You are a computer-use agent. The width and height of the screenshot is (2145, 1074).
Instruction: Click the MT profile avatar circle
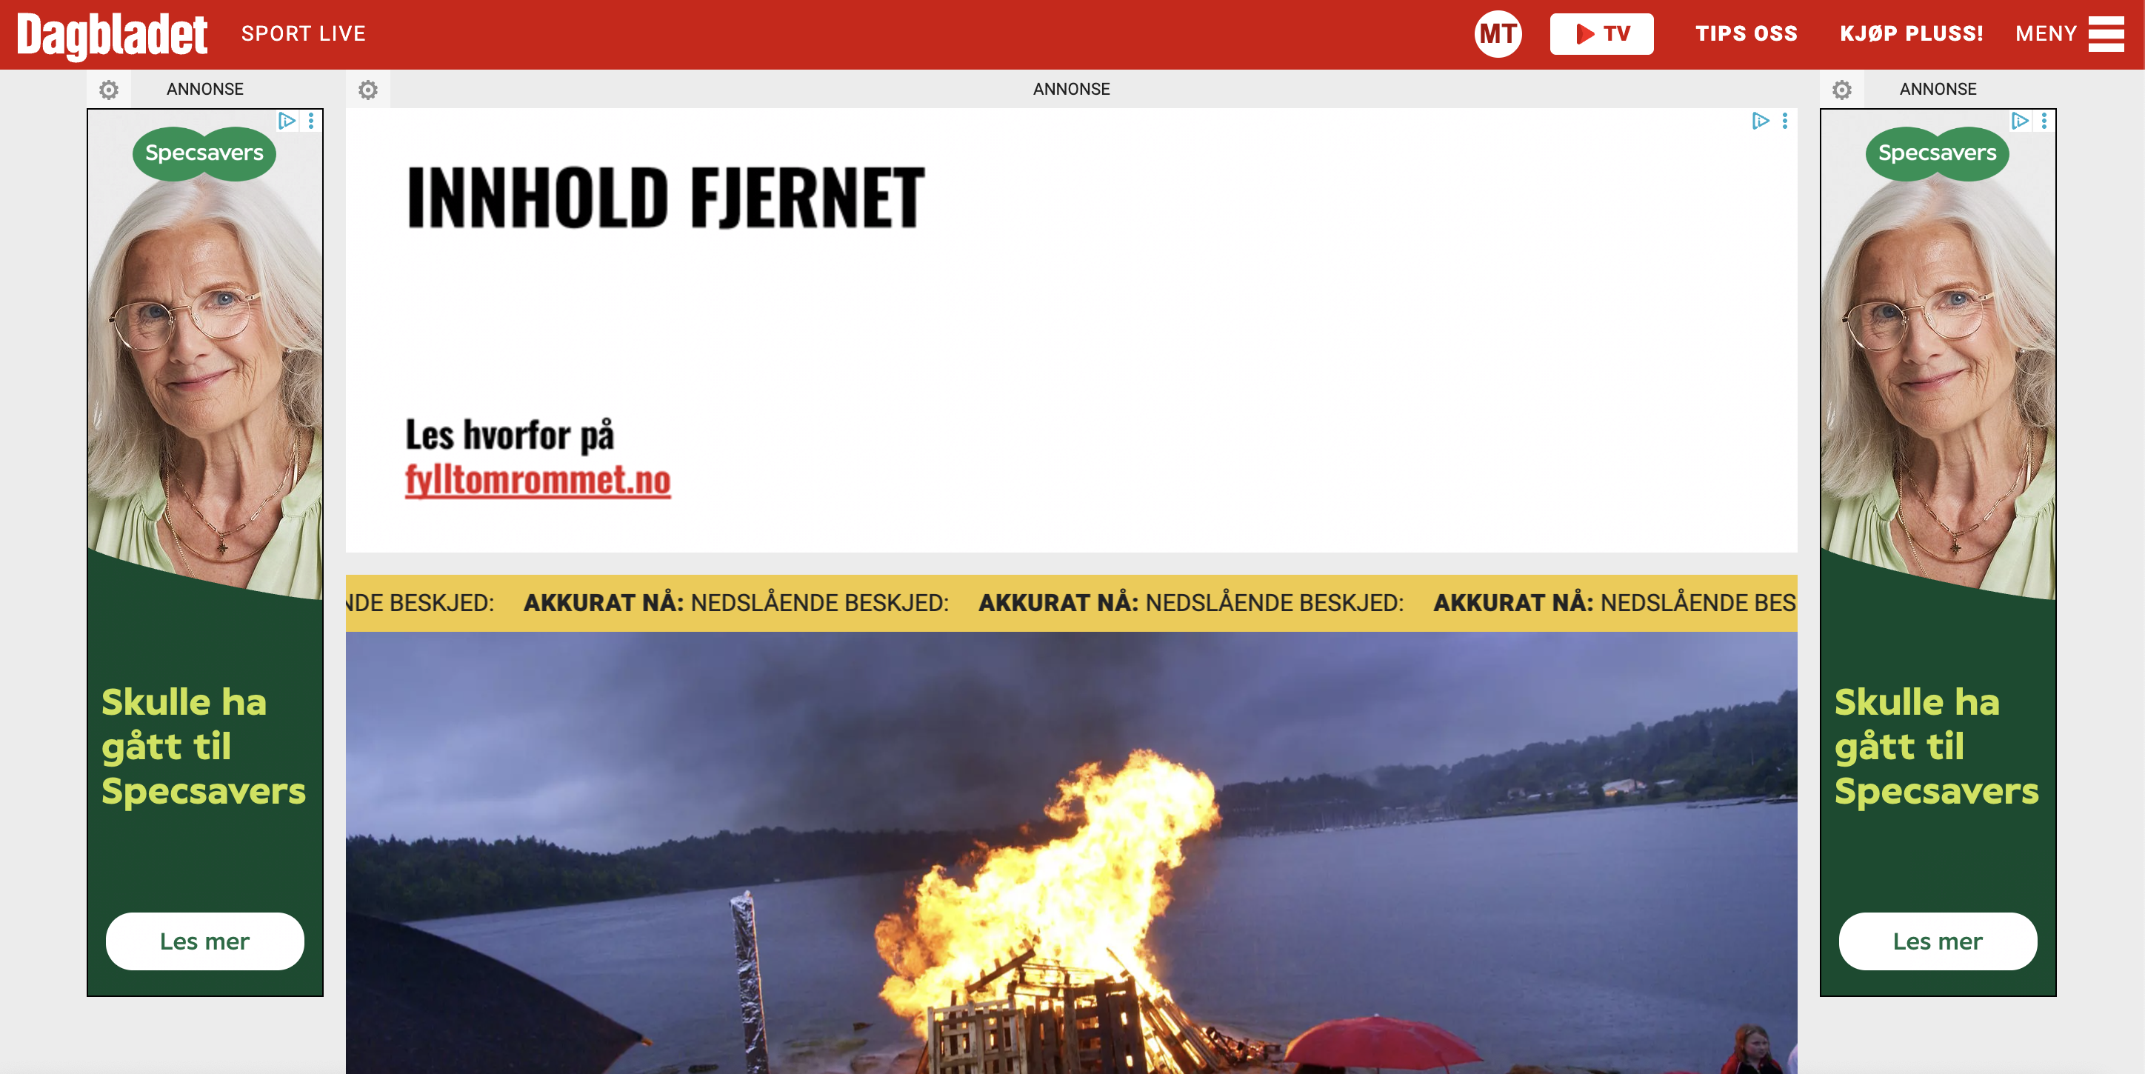[1497, 34]
